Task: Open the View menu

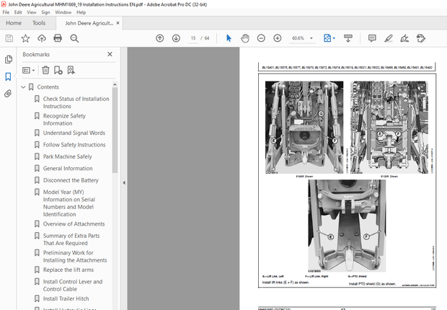Action: pos(31,12)
